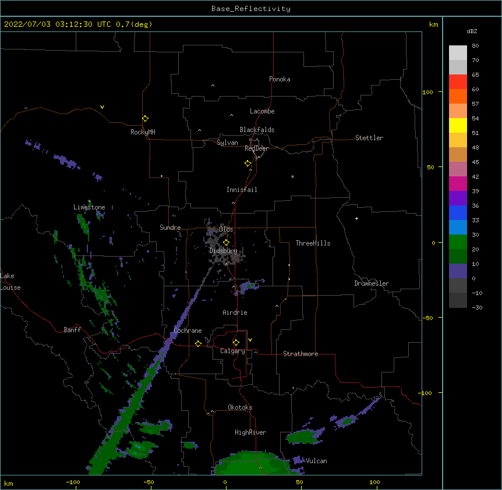The height and width of the screenshot is (490, 502).
Task: Click the RockyMH label
Action: pos(143,132)
